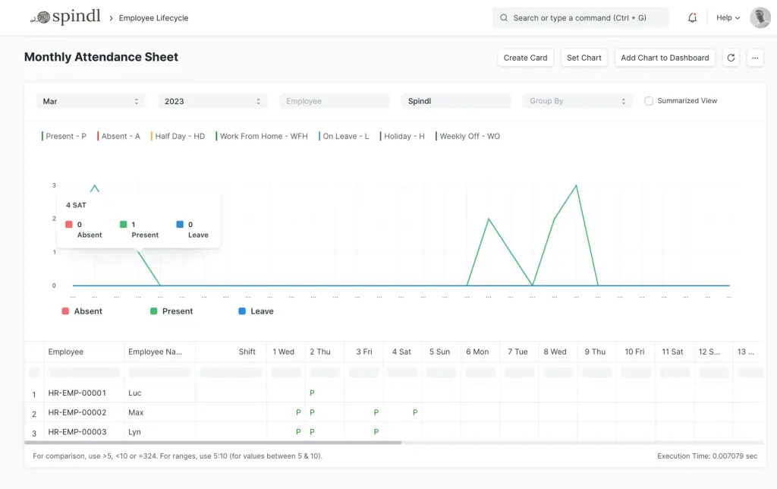Open the three-dots more options menu

click(x=755, y=58)
